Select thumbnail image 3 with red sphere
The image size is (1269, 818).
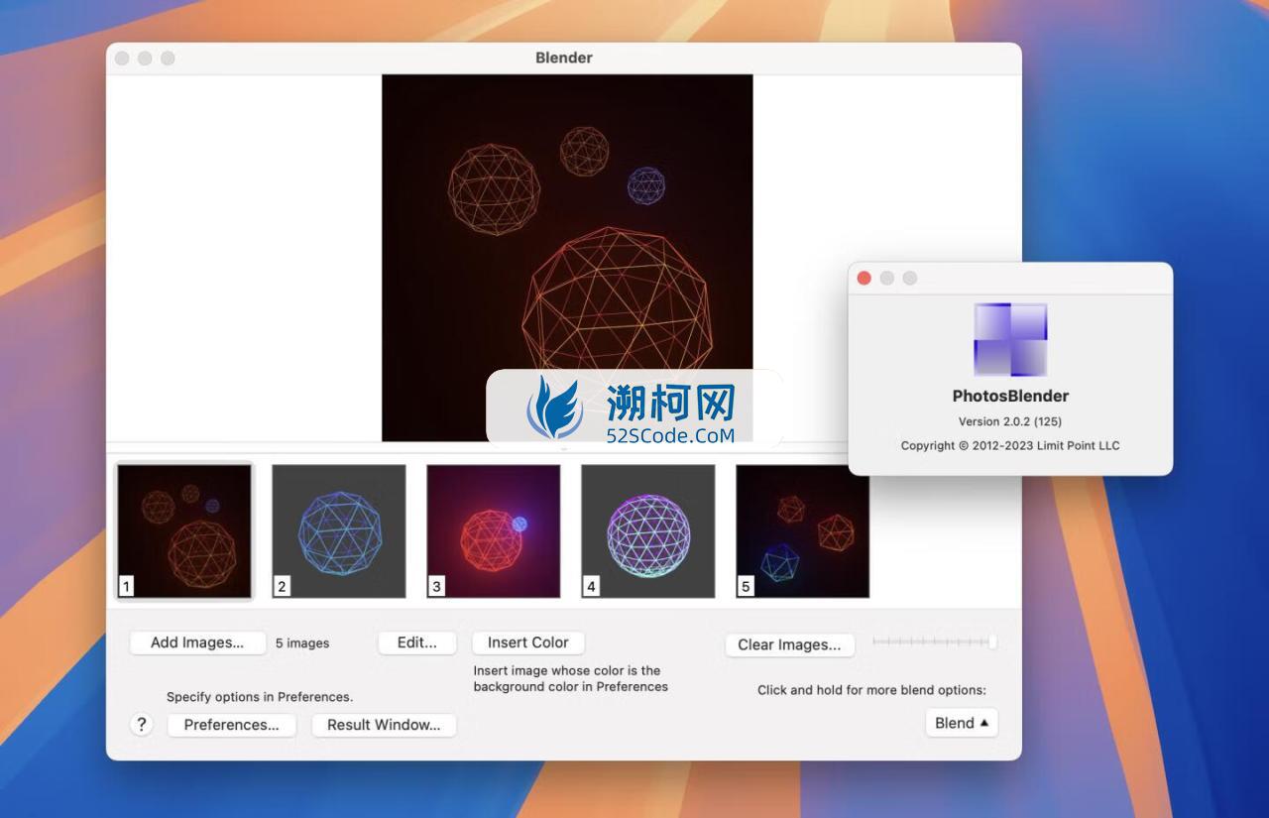494,531
